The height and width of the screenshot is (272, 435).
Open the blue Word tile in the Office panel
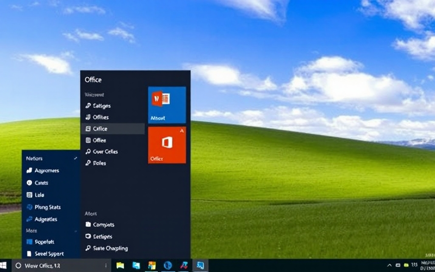click(x=167, y=105)
